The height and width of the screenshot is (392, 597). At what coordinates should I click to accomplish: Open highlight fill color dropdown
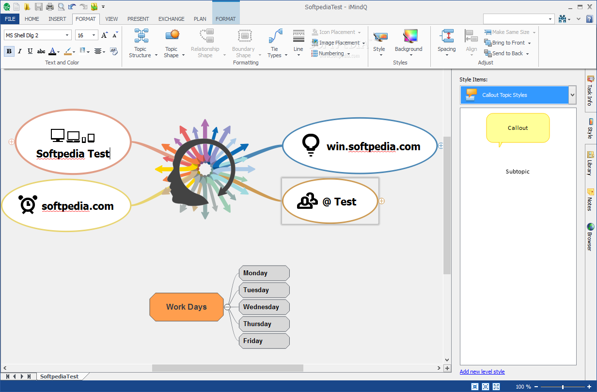click(x=74, y=51)
